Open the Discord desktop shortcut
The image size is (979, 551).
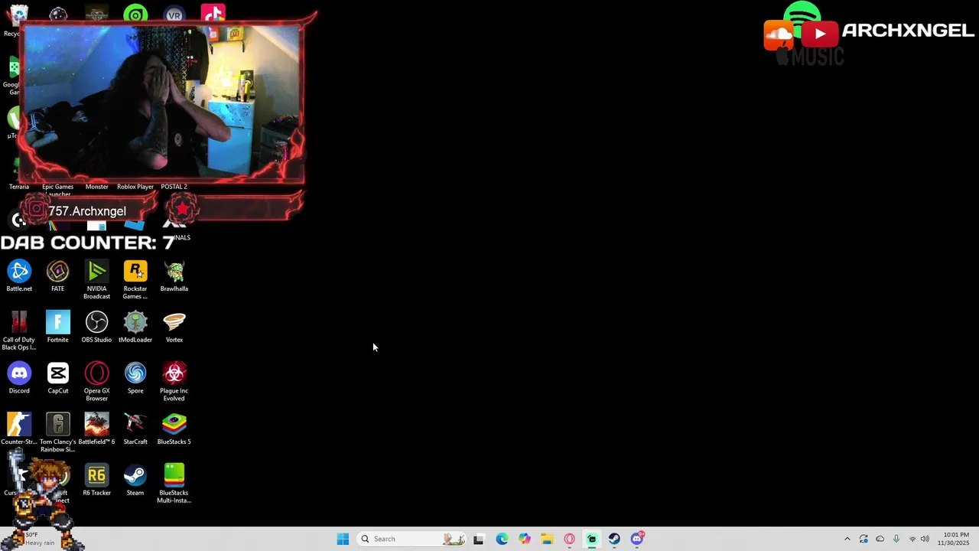tap(19, 378)
